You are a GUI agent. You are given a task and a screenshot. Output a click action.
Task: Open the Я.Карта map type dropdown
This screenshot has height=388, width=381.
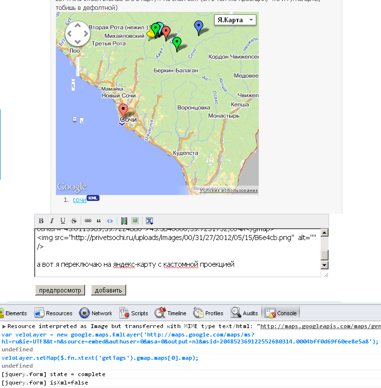(x=235, y=20)
